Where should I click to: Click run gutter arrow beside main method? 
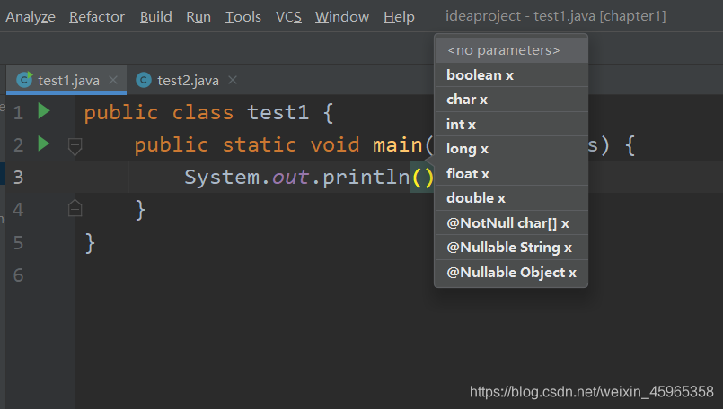coord(43,144)
